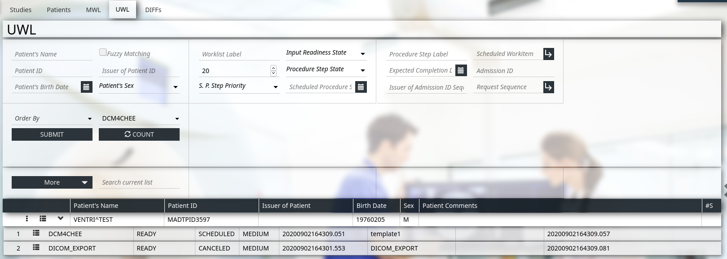Focus Issuer of Admission ID Sequence field
The image size is (727, 259).
click(427, 87)
